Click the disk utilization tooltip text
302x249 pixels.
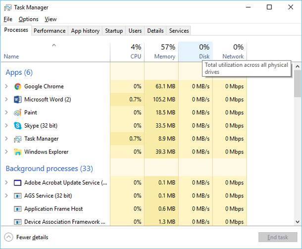click(x=247, y=68)
